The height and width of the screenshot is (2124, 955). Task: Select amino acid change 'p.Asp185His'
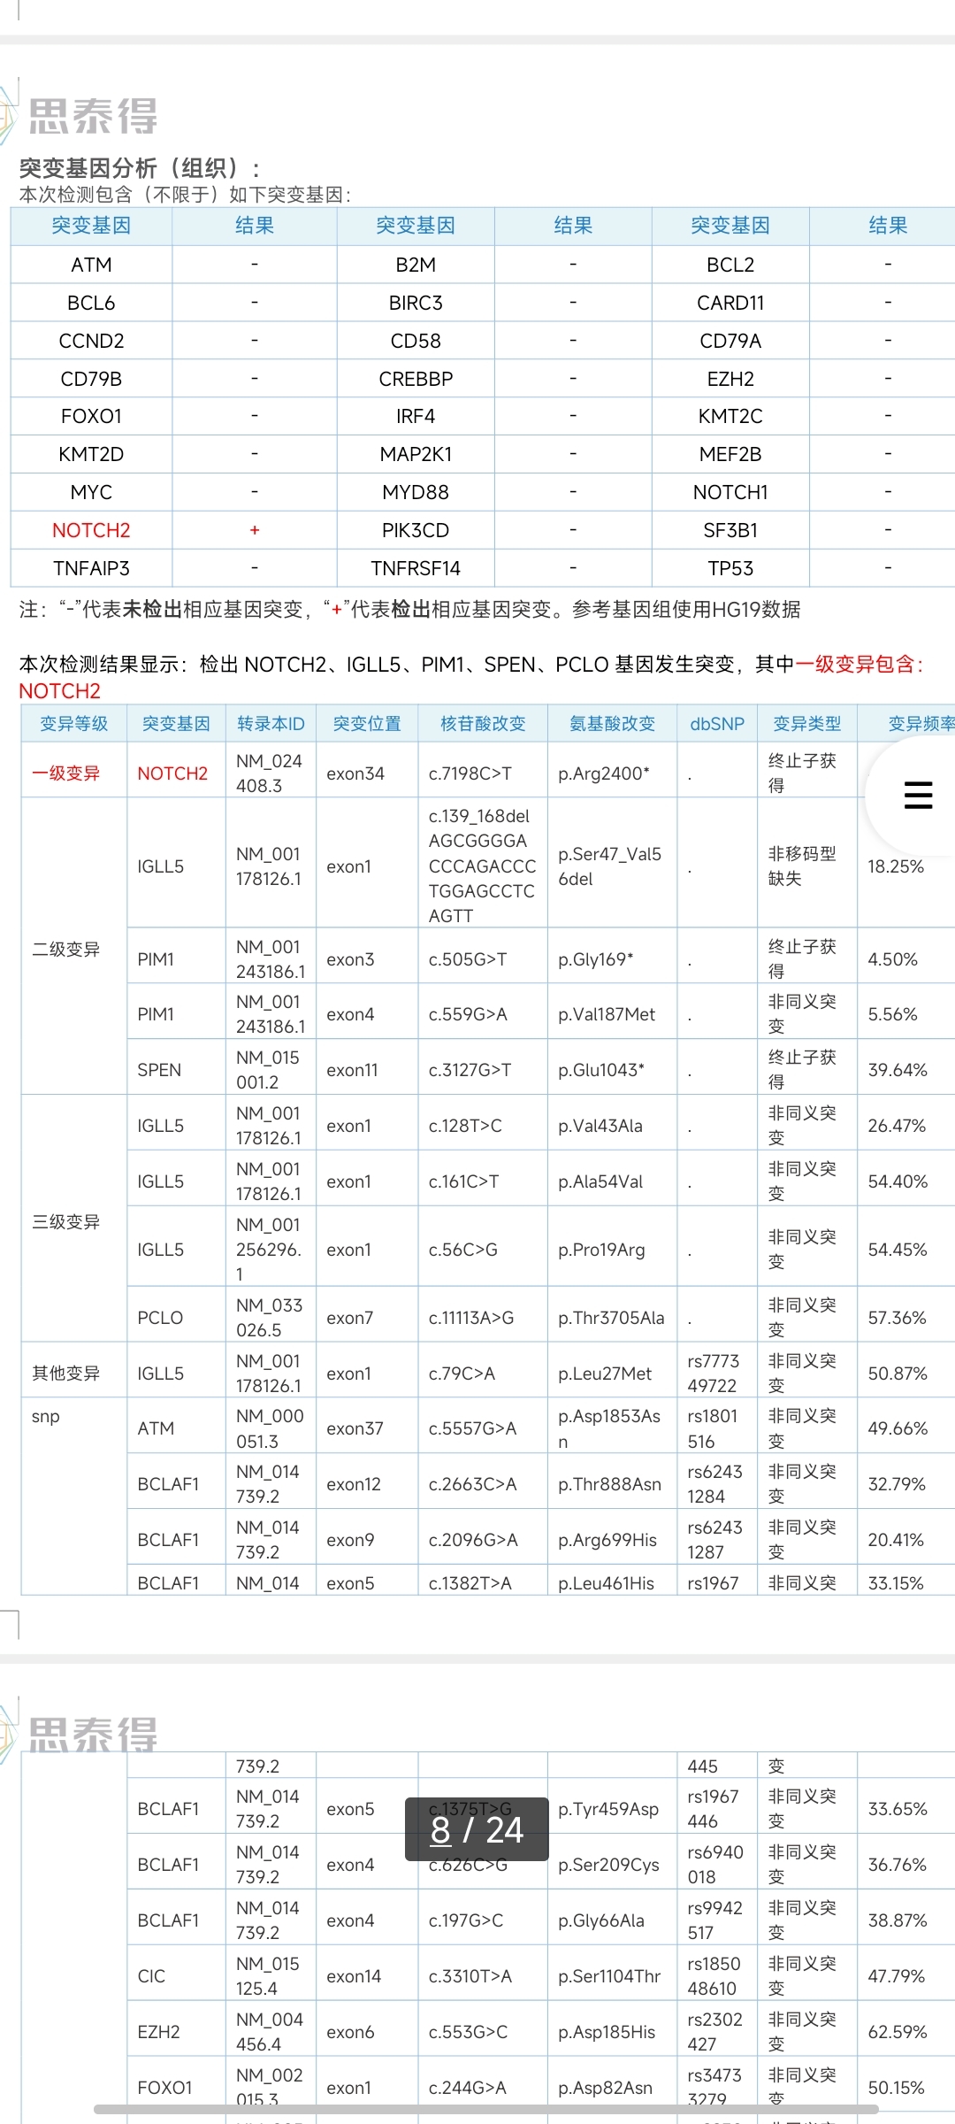pyautogui.click(x=607, y=2032)
